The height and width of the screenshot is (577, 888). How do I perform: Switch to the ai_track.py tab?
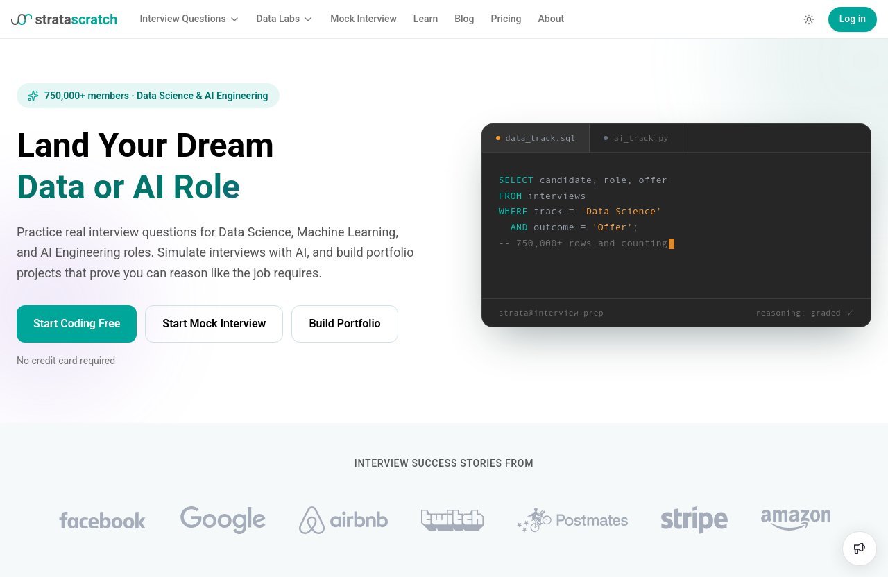pos(636,138)
